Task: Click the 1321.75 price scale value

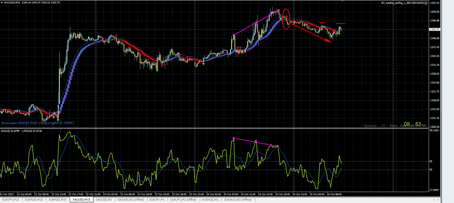Action: (435, 92)
